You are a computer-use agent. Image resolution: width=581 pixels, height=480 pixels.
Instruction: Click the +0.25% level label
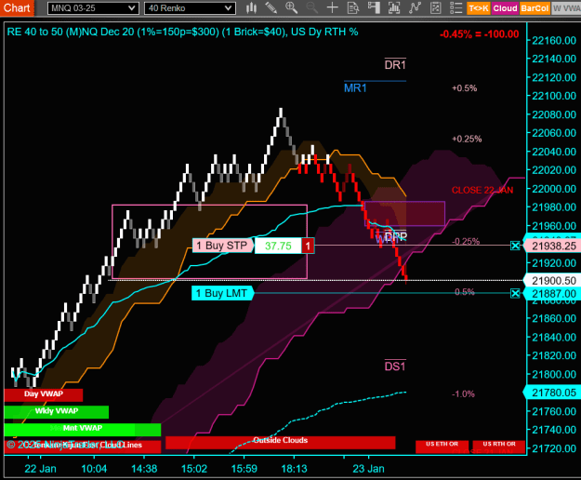coord(467,139)
